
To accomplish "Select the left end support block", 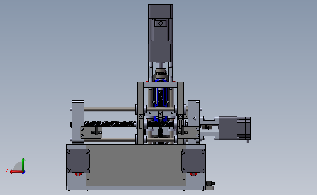I will [78, 122].
